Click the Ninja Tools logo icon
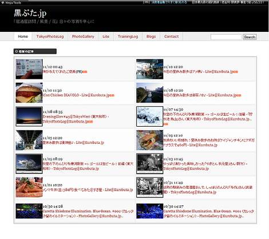 pyautogui.click(x=3, y=3)
